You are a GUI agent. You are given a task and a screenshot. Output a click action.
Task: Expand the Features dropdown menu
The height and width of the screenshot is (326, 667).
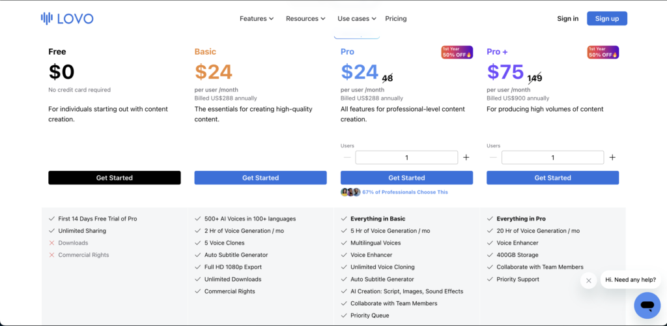tap(257, 18)
